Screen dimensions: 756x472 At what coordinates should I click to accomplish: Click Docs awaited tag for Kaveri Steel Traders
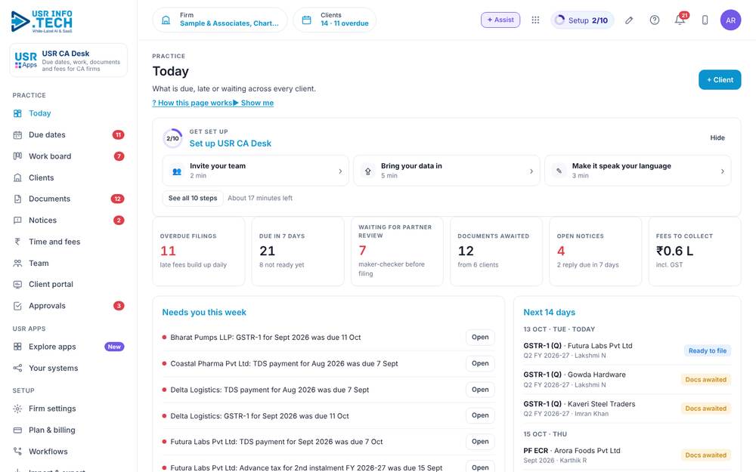tap(705, 409)
